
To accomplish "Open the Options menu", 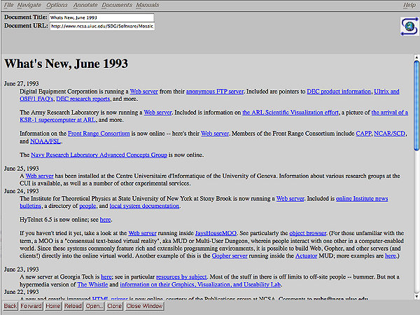I will (x=57, y=5).
